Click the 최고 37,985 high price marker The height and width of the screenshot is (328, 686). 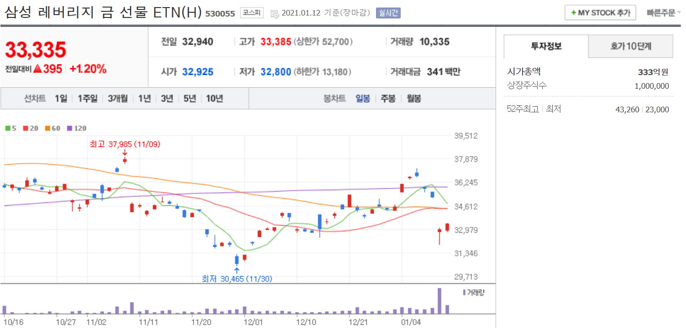[x=125, y=144]
